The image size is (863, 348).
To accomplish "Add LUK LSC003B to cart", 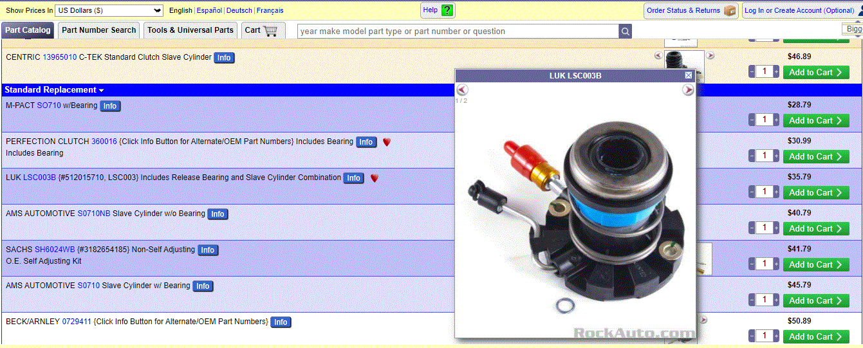I will point(816,192).
